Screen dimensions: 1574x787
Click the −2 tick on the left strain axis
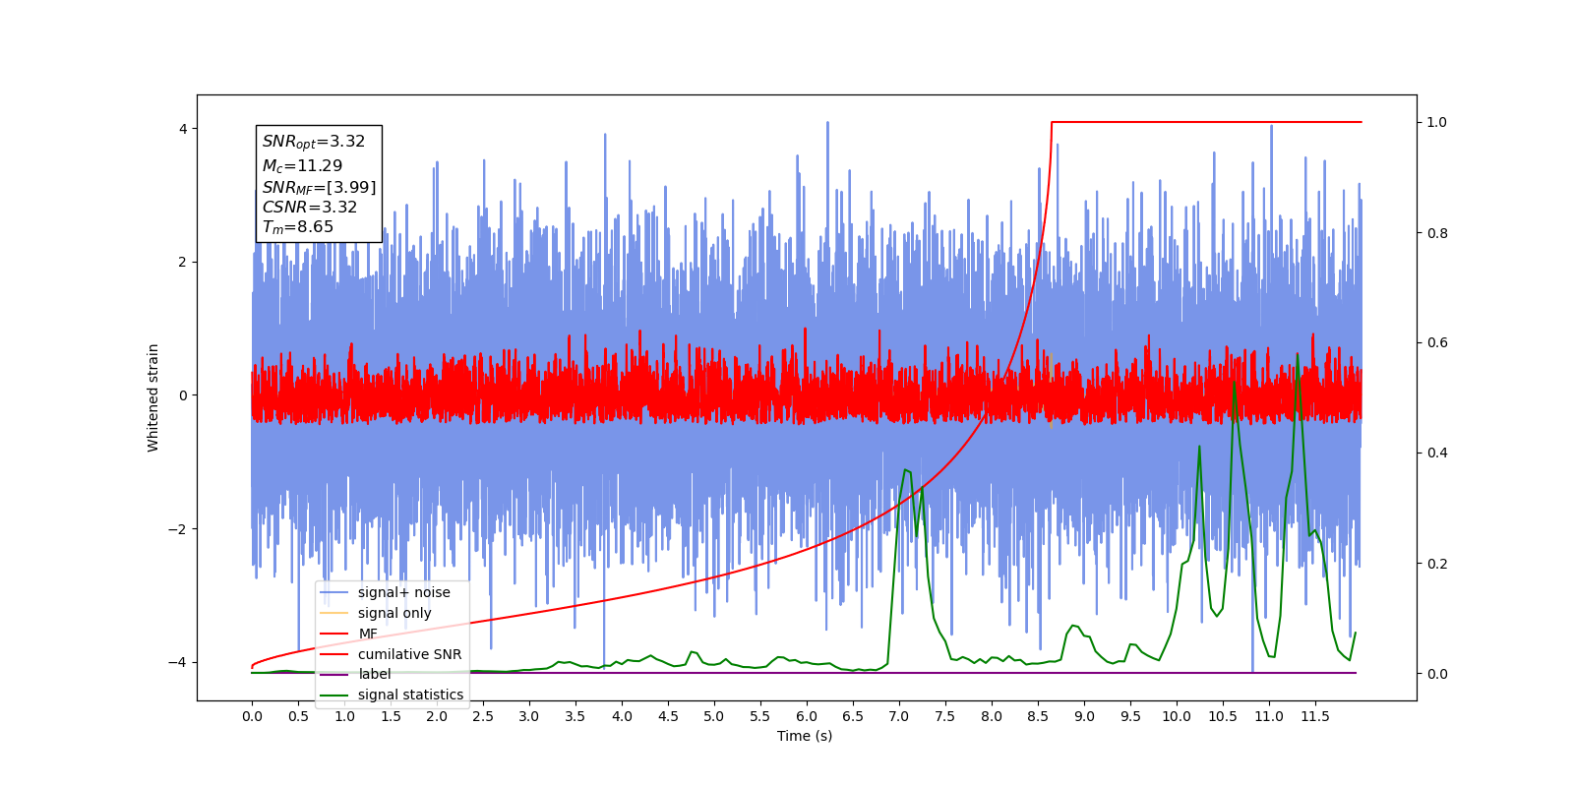pos(178,529)
